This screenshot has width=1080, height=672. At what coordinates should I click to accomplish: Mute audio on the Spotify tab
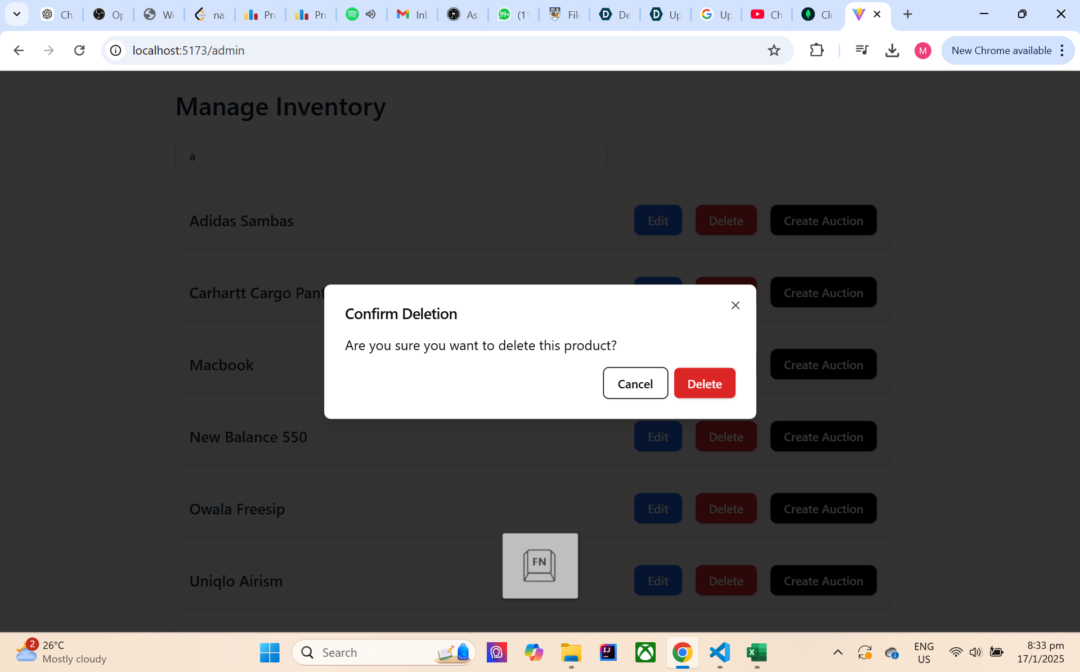370,14
